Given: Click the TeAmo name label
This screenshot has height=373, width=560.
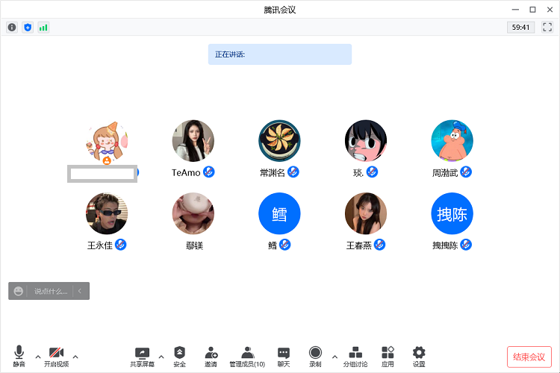Looking at the screenshot, I should 186,173.
